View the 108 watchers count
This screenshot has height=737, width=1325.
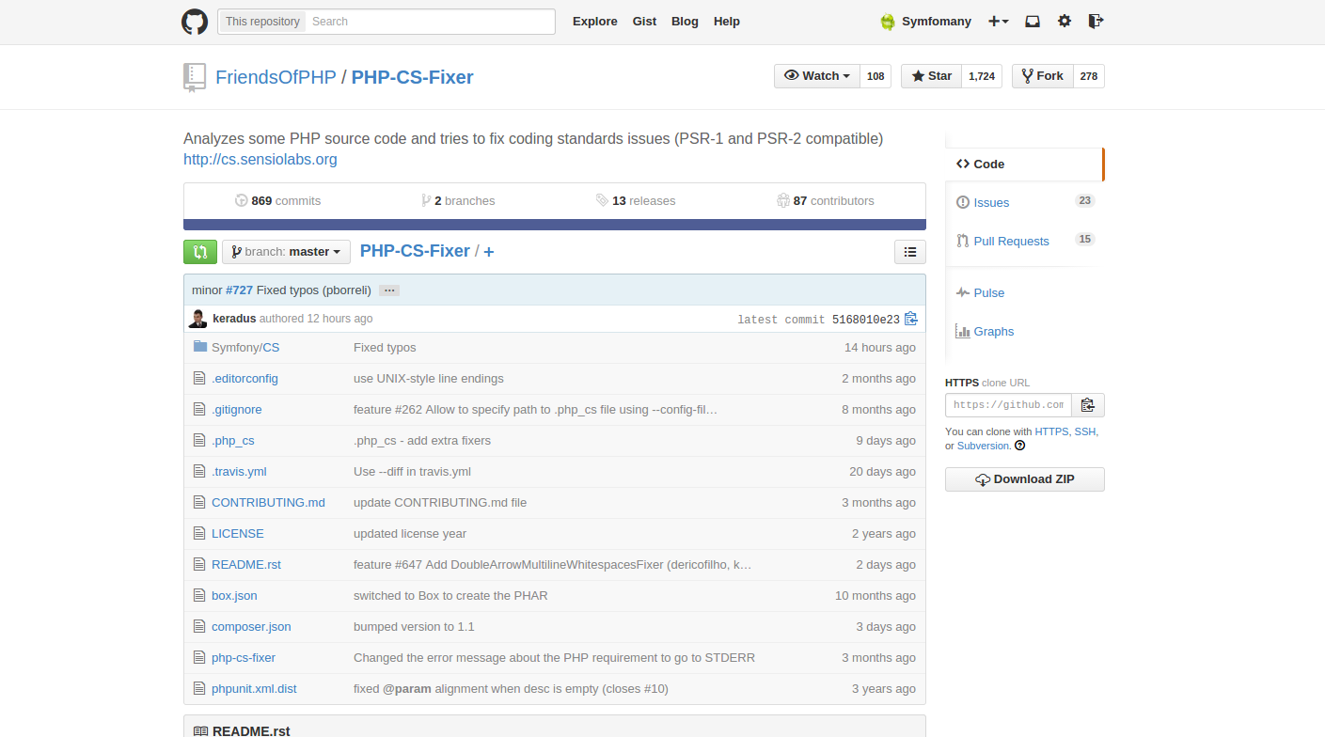coord(875,76)
